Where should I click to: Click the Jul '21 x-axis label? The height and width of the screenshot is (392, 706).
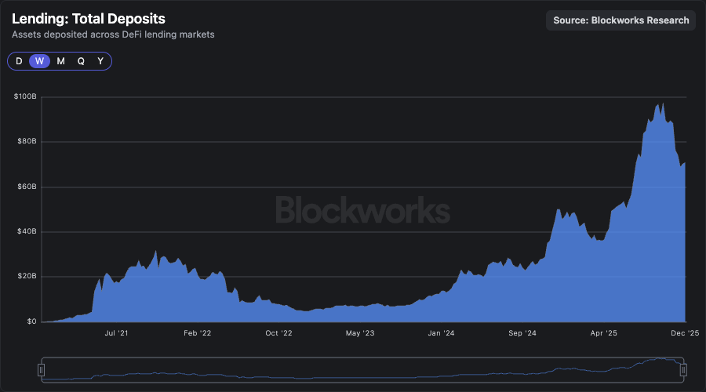click(x=116, y=333)
